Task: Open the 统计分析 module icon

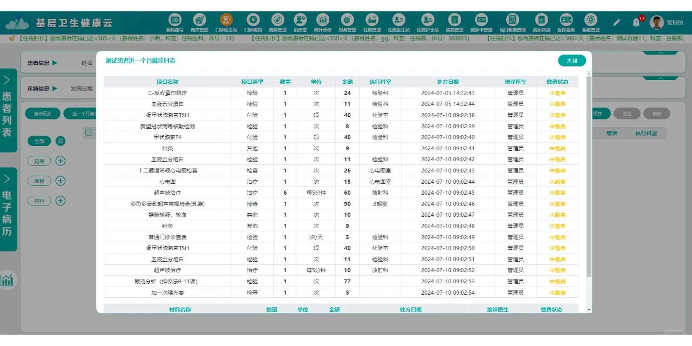Action: [323, 19]
